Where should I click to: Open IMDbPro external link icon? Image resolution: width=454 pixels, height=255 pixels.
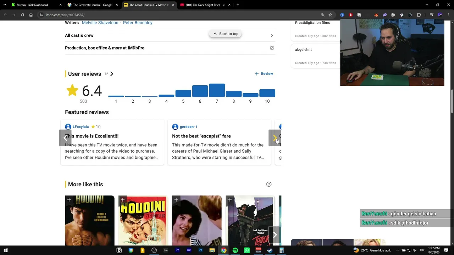[x=272, y=48]
